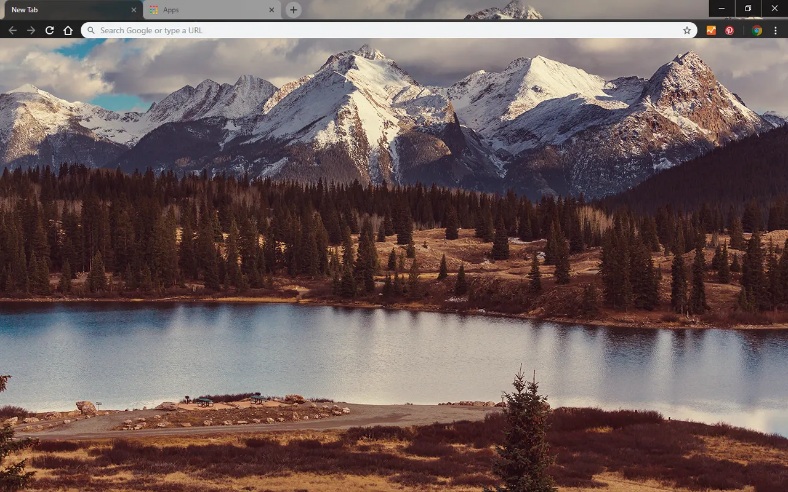Focus the Search Google or type a URL box
This screenshot has width=788, height=492.
point(389,30)
